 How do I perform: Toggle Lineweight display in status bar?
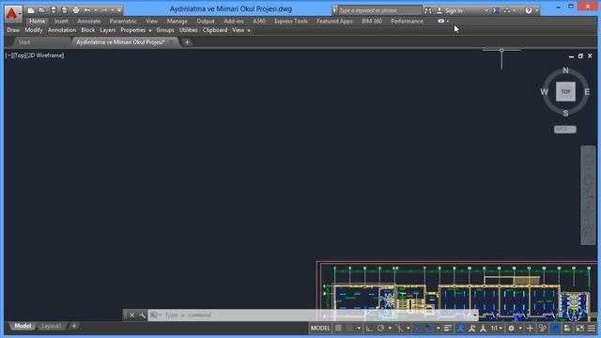(448, 328)
